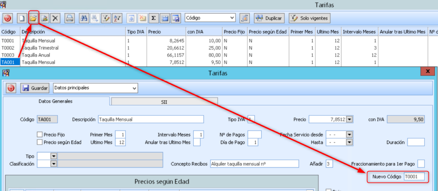
Task: Click the A-Z sort filter icon
Action: pyautogui.click(x=117, y=18)
